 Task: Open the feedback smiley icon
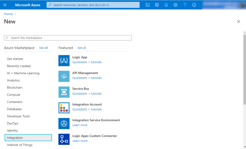click(x=194, y=5)
